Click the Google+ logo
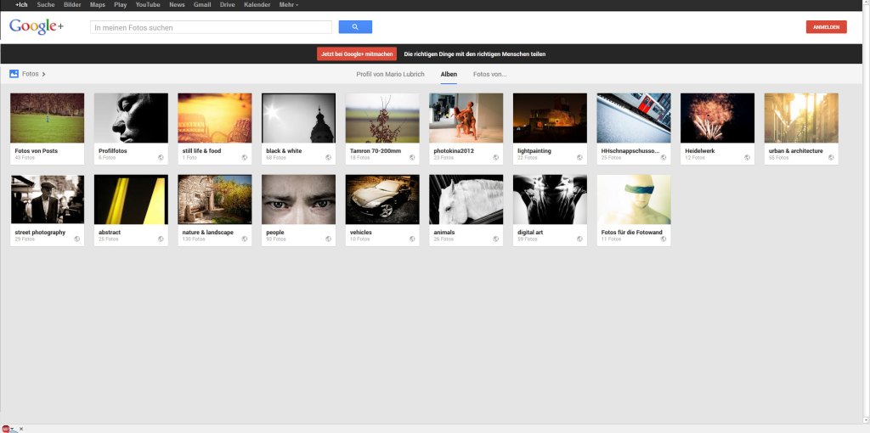The height and width of the screenshot is (433, 870). click(37, 27)
